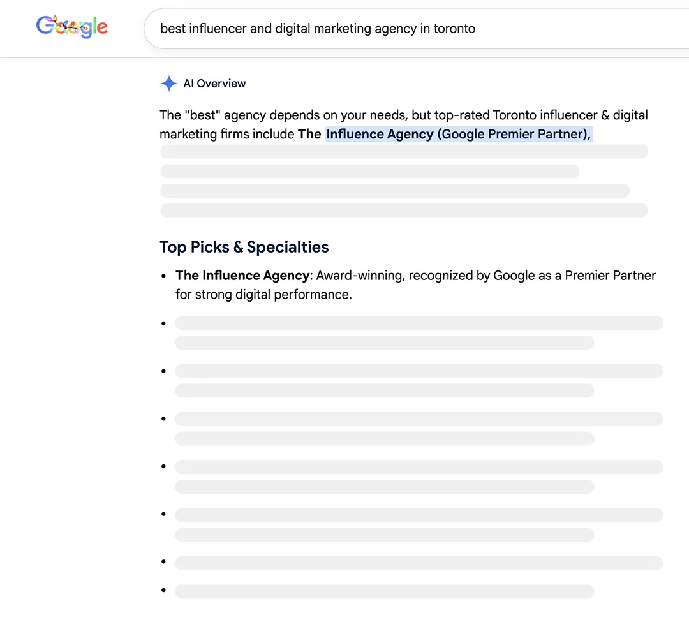The width and height of the screenshot is (689, 629).
Task: Click the AI Overview sparkle icon
Action: pos(168,83)
